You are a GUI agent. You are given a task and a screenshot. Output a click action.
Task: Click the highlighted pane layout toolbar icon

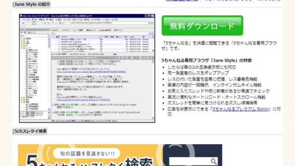tap(34, 23)
